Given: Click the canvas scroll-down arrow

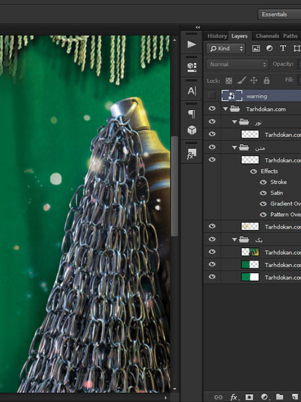Looking at the screenshot, I should pyautogui.click(x=175, y=389).
